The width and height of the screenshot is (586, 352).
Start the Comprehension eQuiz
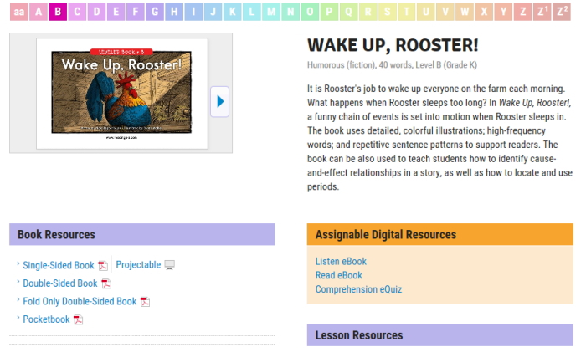pyautogui.click(x=358, y=290)
